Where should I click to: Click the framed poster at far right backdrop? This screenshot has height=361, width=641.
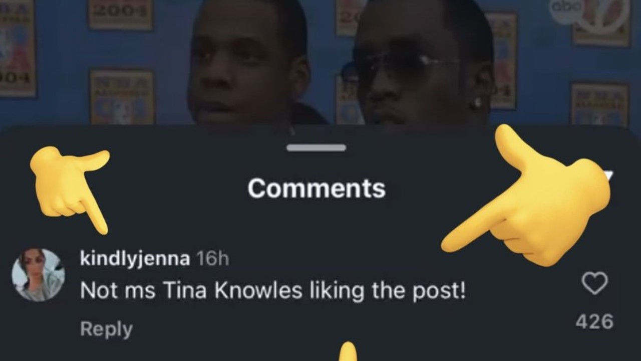point(599,104)
